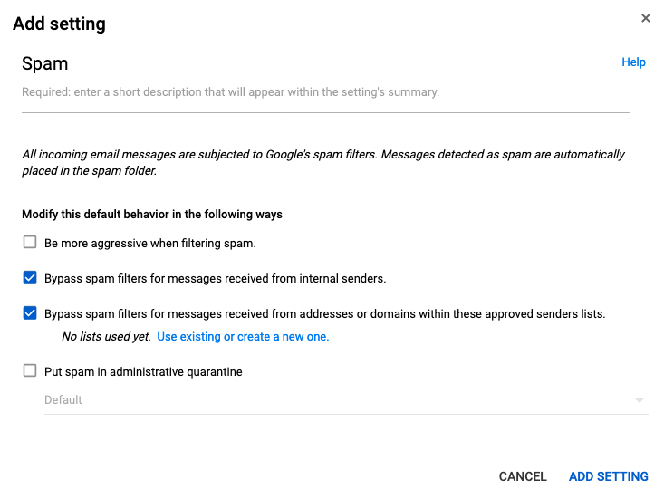Click 'Put spam in administrative quarantine' label
Viewport: 664px width, 499px height.
[143, 371]
